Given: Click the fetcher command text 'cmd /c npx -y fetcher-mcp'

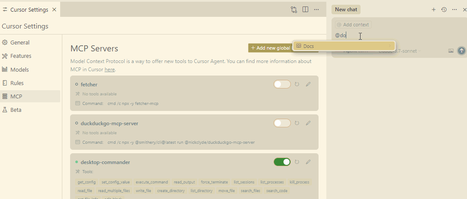Looking at the screenshot, I should point(133,103).
